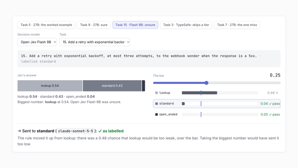Click the lookup probability bar
This screenshot has width=298, height=168.
point(199,93)
